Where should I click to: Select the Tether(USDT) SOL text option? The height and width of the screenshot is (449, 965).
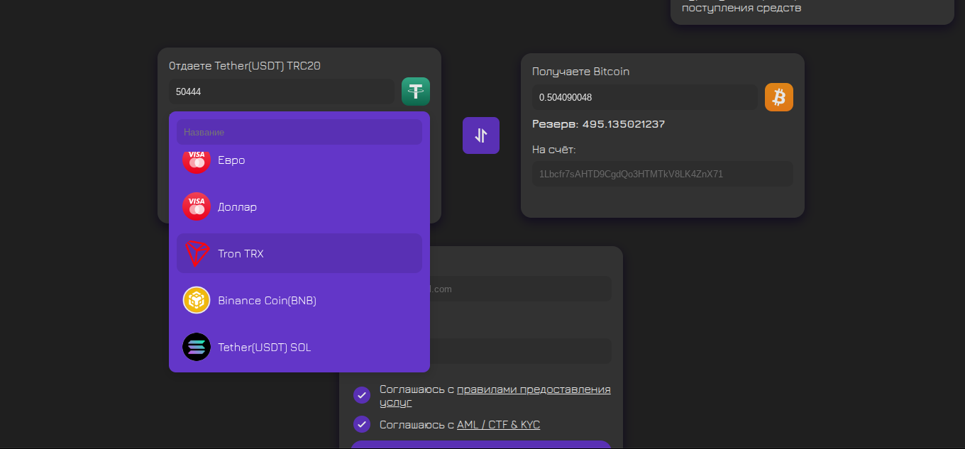click(x=264, y=348)
